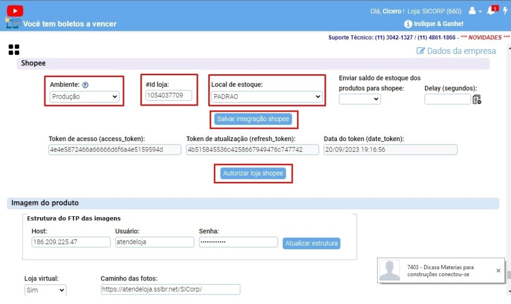Viewport: 511px width, 304px height.
Task: Open the Loja virtual dropdown set to Sim
Action: (x=45, y=290)
